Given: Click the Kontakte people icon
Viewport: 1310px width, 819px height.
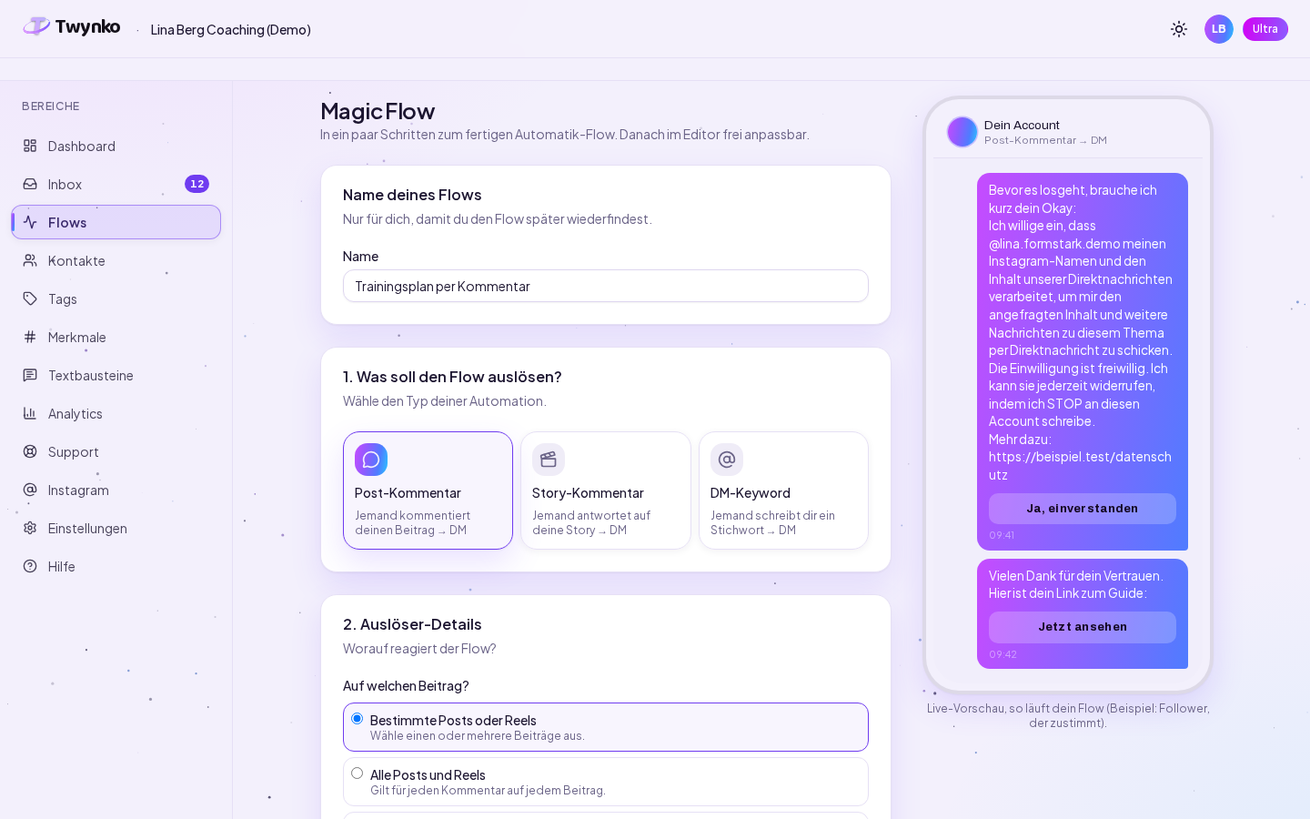Looking at the screenshot, I should [30, 260].
